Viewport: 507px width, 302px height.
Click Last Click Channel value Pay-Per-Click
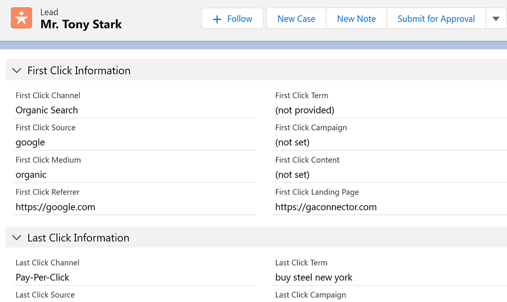43,277
